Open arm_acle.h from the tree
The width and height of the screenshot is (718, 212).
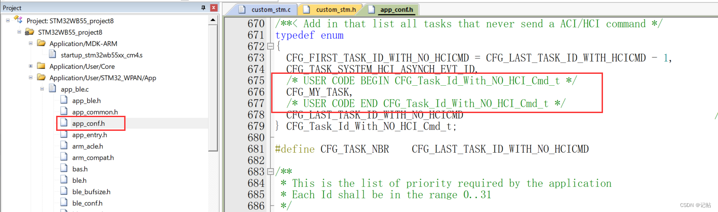pyautogui.click(x=88, y=146)
